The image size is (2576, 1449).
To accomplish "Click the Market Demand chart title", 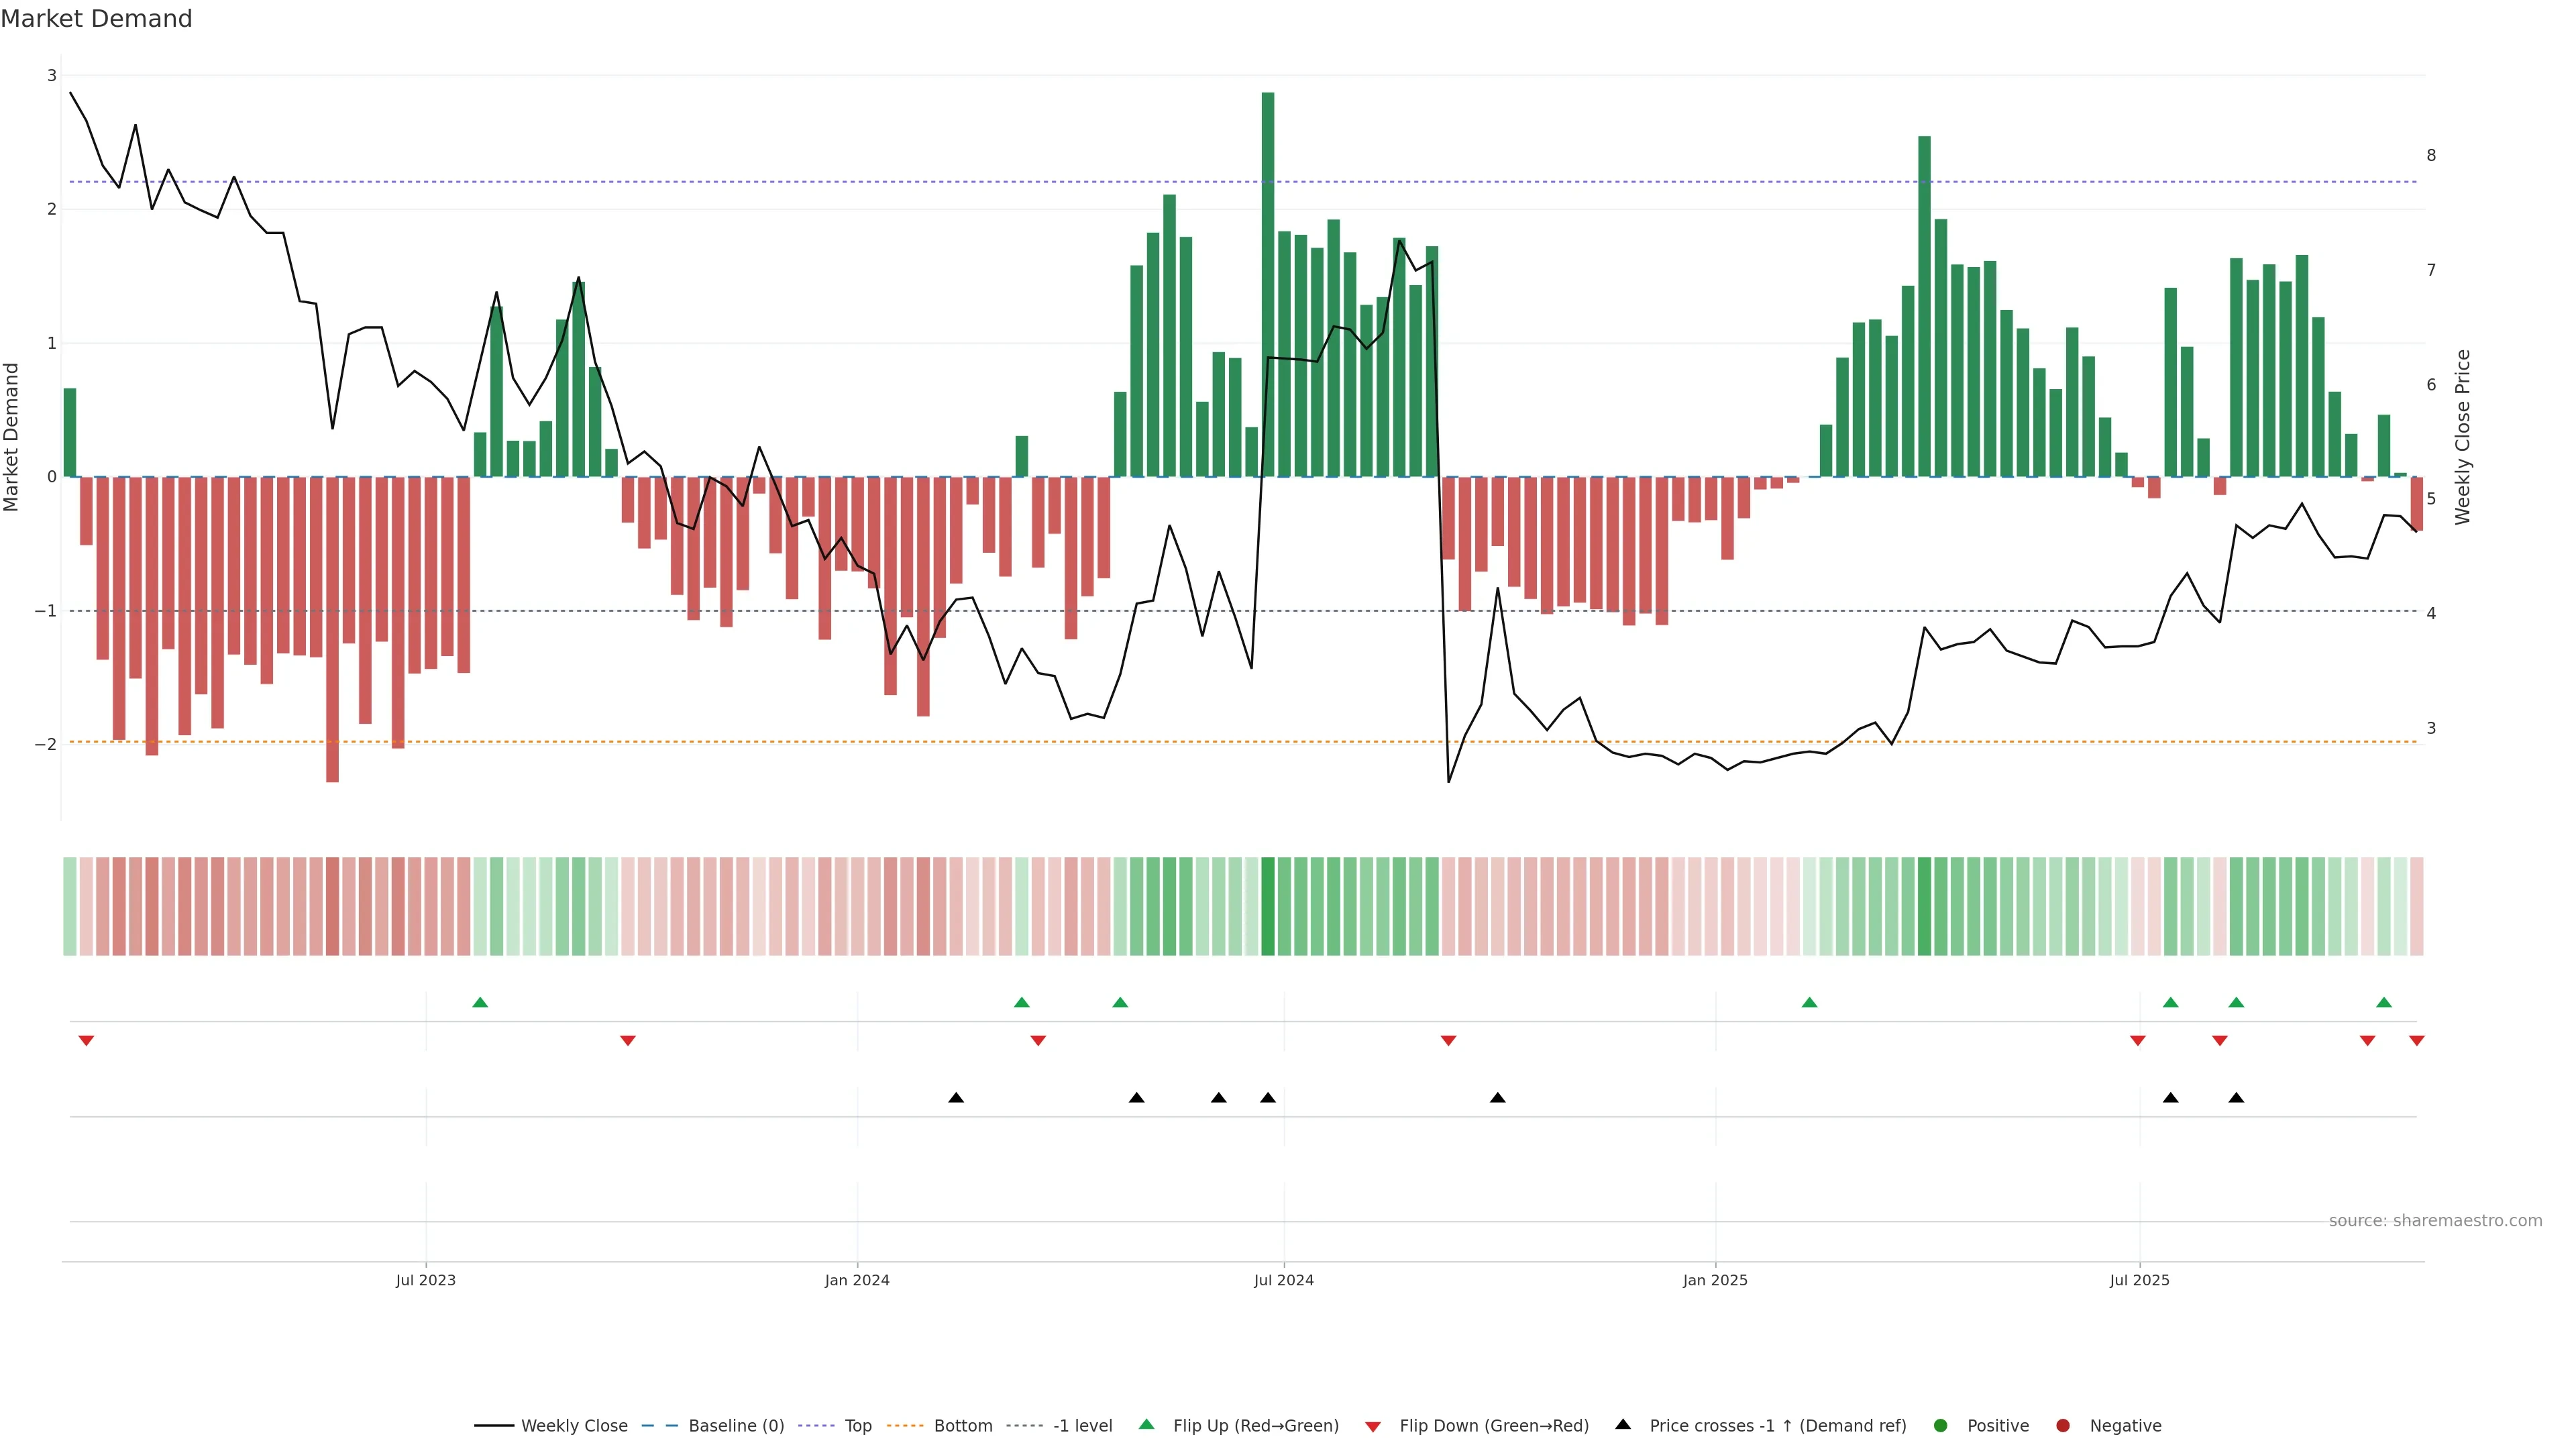I will pos(96,19).
